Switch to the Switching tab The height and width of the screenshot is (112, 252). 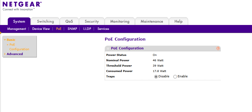45,21
